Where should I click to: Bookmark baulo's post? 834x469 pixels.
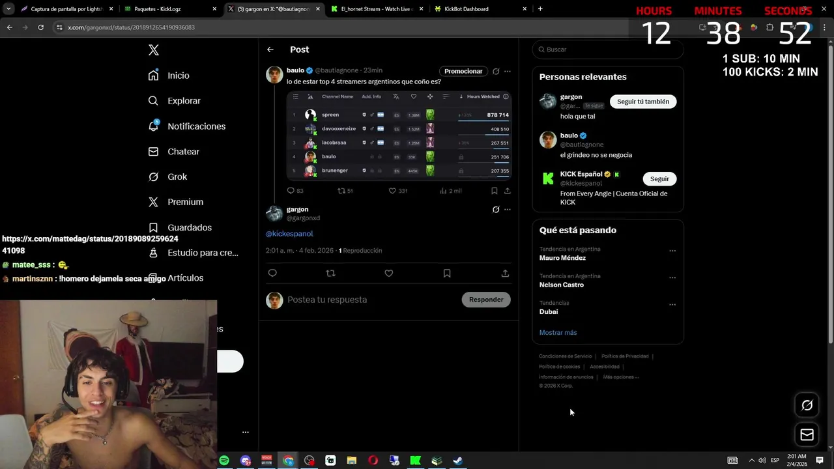[x=495, y=191]
